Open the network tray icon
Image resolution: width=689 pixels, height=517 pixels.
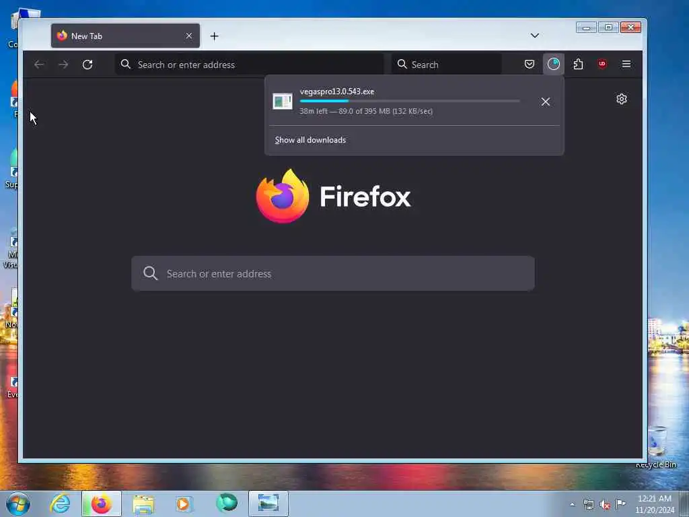[x=588, y=505]
